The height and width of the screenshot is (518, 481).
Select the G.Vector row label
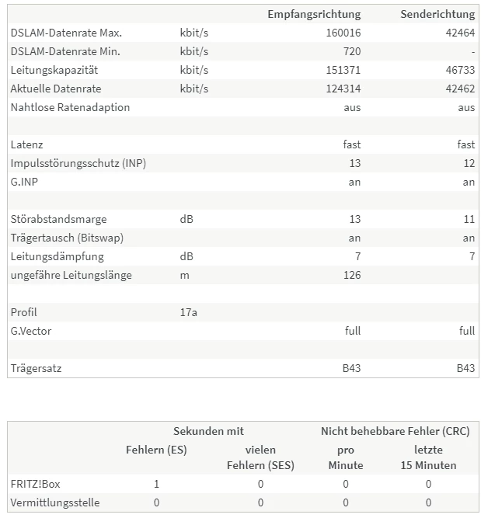click(x=31, y=332)
